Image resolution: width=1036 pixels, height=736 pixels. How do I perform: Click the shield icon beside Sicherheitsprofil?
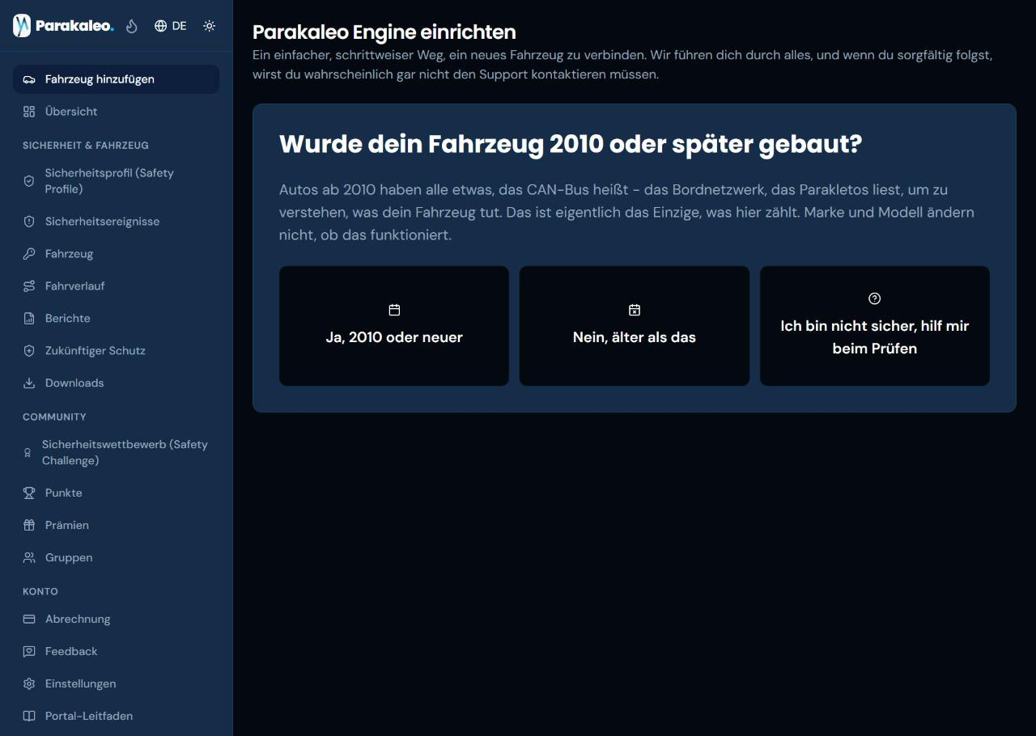(29, 181)
